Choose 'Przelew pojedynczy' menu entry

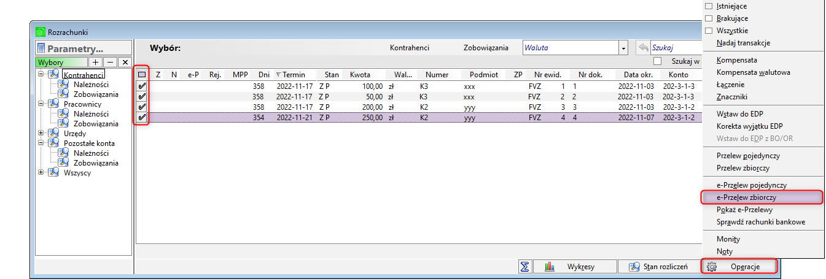762,156
